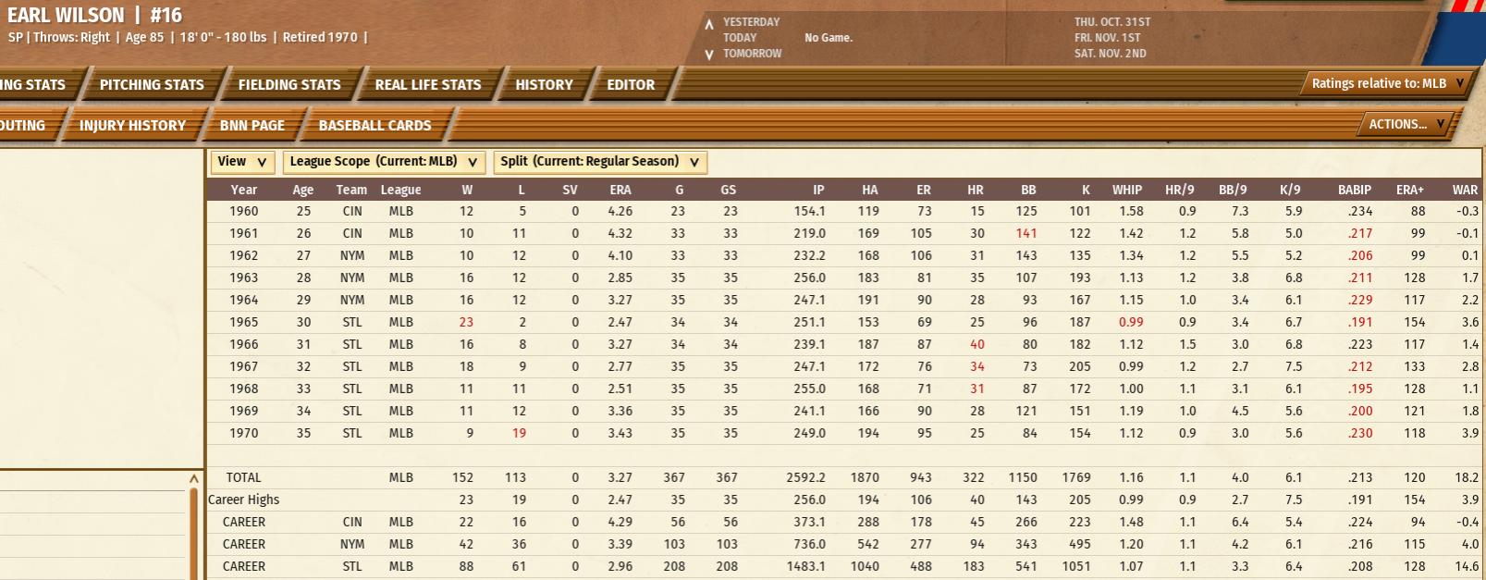Open the Ratings relative to MLB dropdown
1486x580 pixels.
click(x=1387, y=84)
